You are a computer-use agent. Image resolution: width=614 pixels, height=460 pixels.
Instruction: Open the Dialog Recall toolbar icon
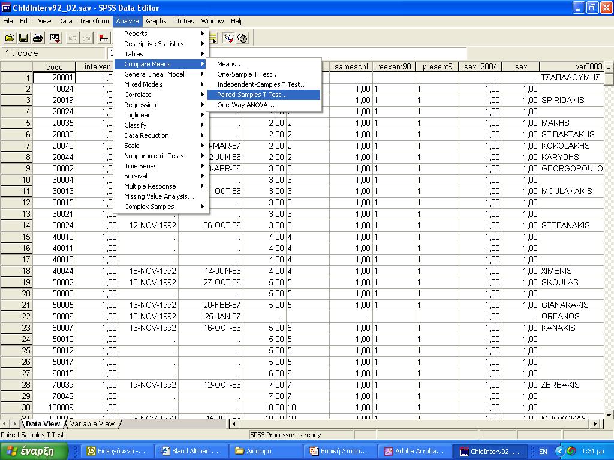pos(55,38)
